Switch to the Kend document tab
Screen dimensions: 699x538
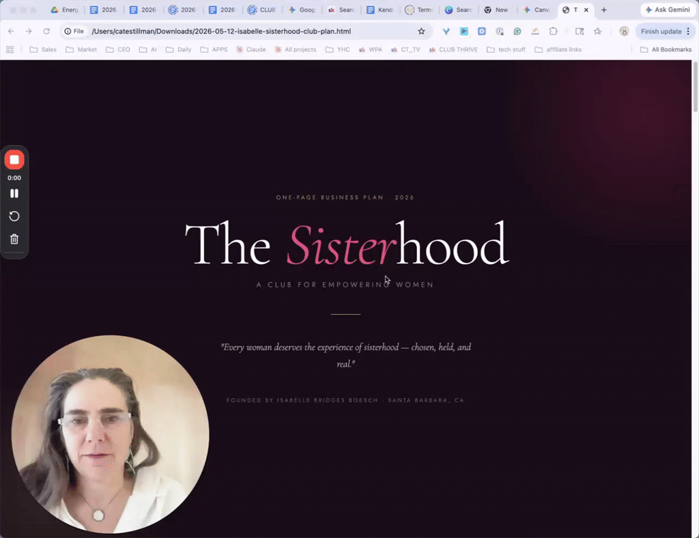[x=380, y=10]
